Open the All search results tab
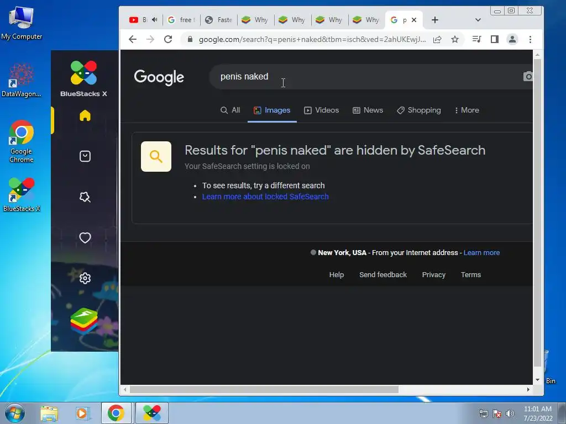The width and height of the screenshot is (566, 424). pos(230,110)
